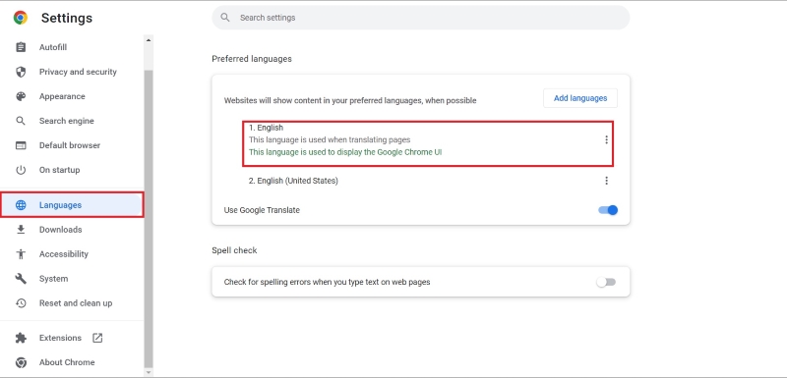The height and width of the screenshot is (378, 787).
Task: Click the sidebar vertical scrollbar thumb
Action: tap(149, 219)
